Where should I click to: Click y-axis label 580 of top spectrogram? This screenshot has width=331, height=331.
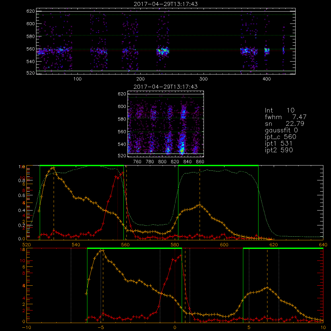coord(30,36)
